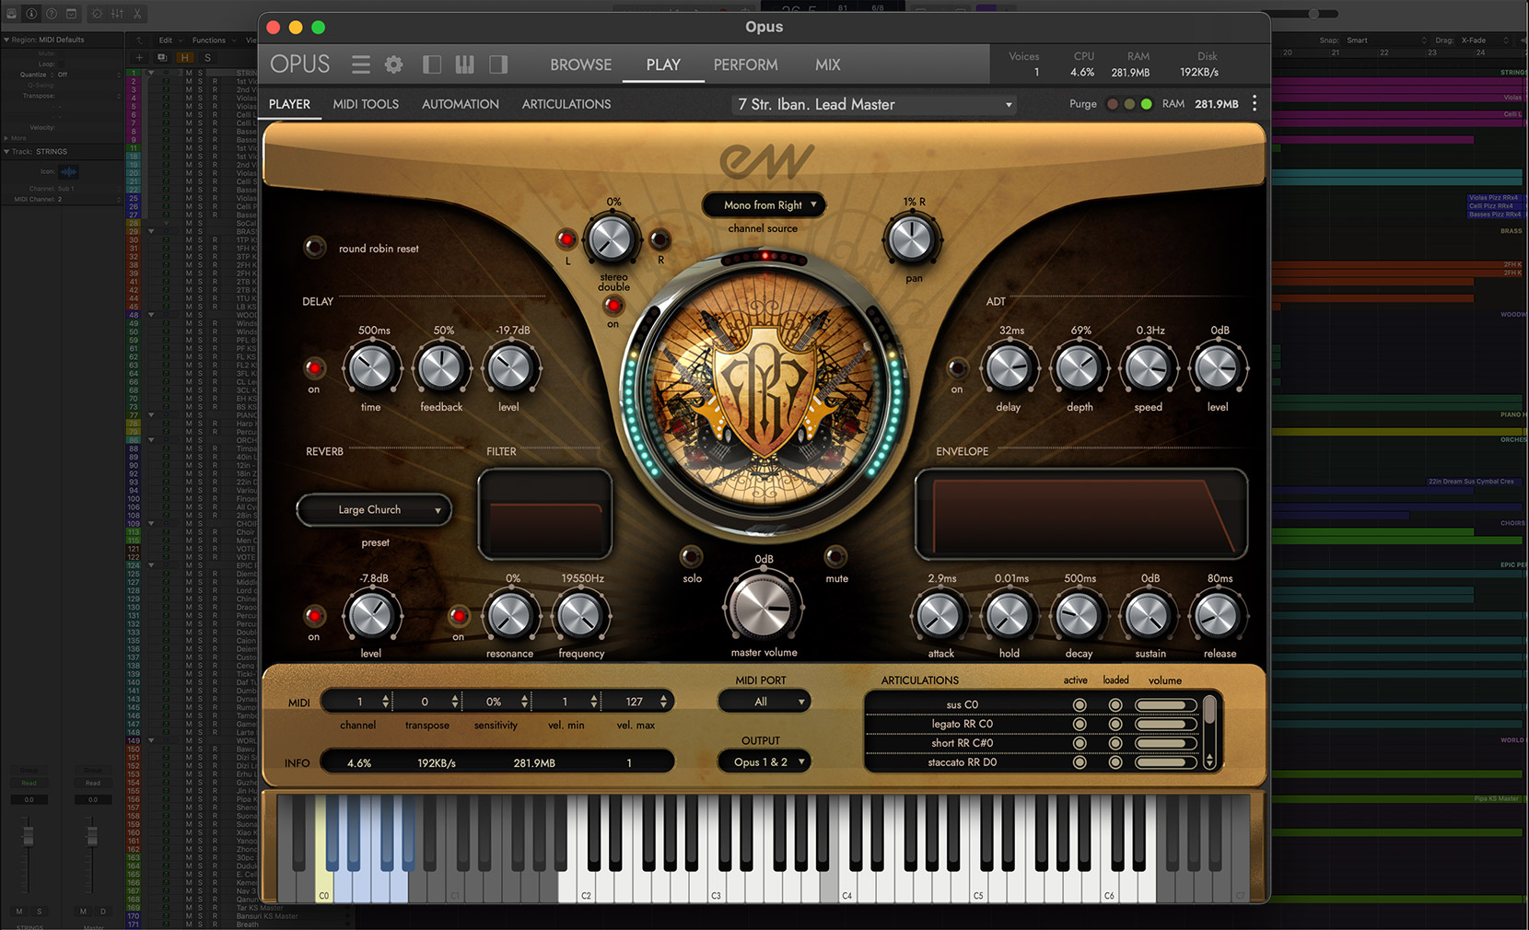Toggle the reverb on button

(315, 615)
